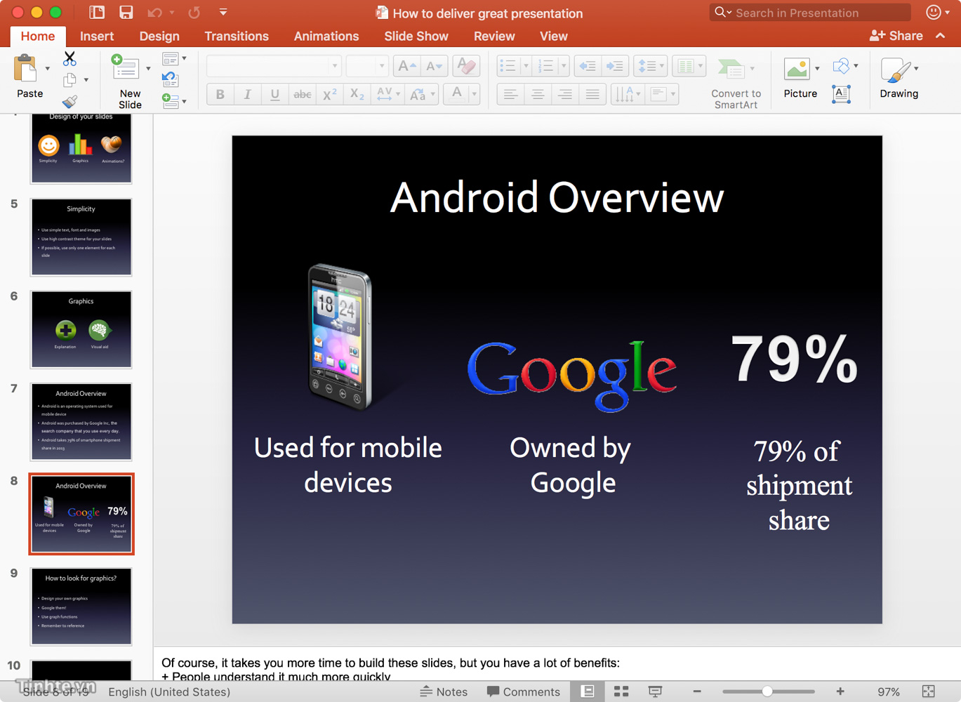Open the font color dropdown arrow

pyautogui.click(x=474, y=94)
